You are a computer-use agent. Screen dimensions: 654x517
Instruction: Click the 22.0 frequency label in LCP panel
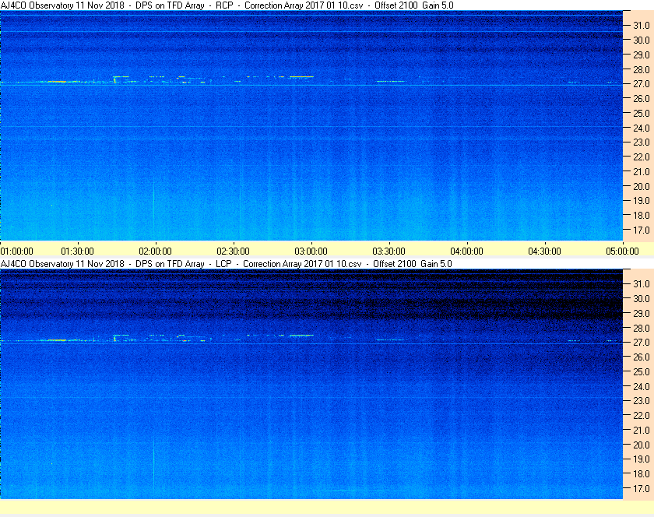point(642,415)
